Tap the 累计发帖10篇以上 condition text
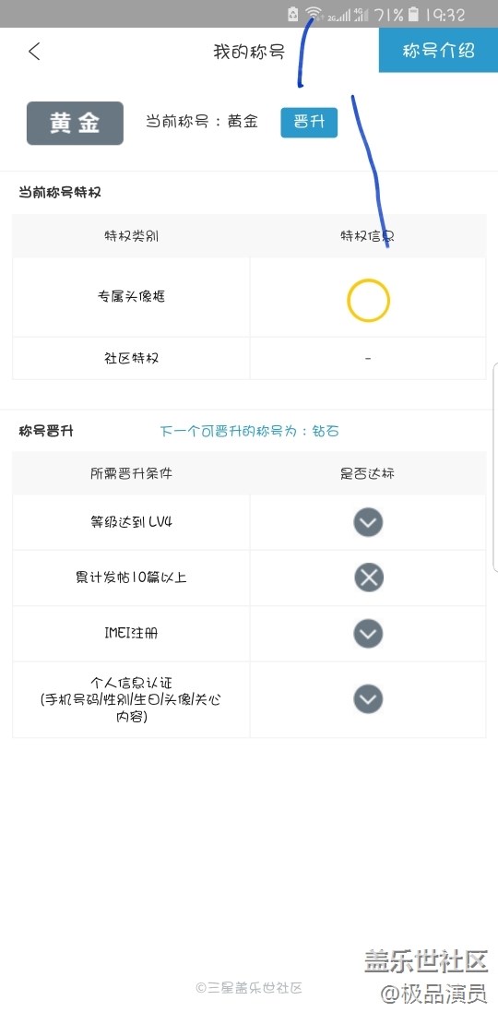The height and width of the screenshot is (1024, 498). (131, 577)
